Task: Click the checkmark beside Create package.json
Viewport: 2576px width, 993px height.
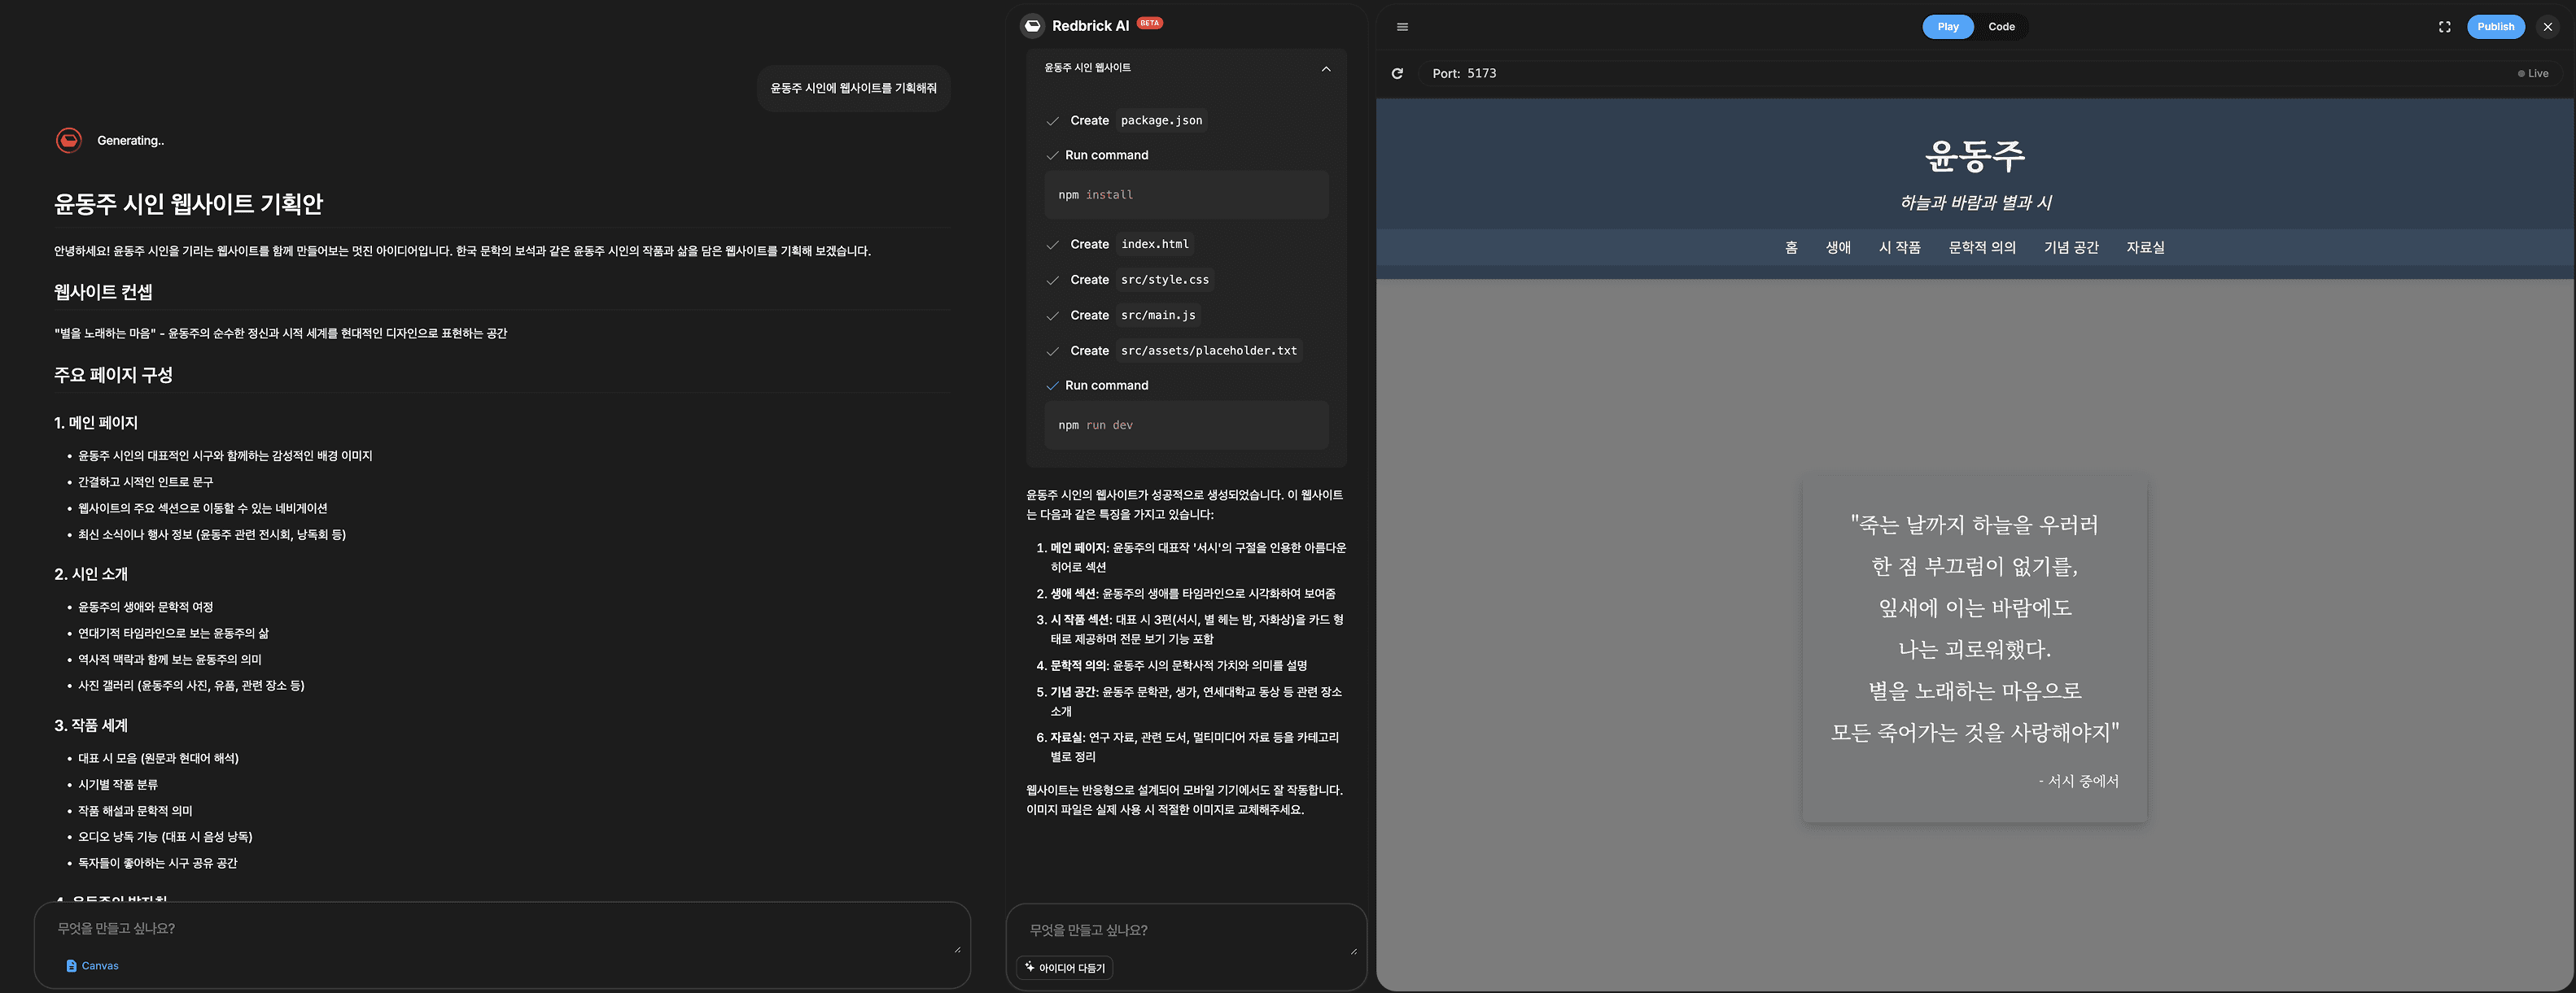Action: pos(1052,120)
